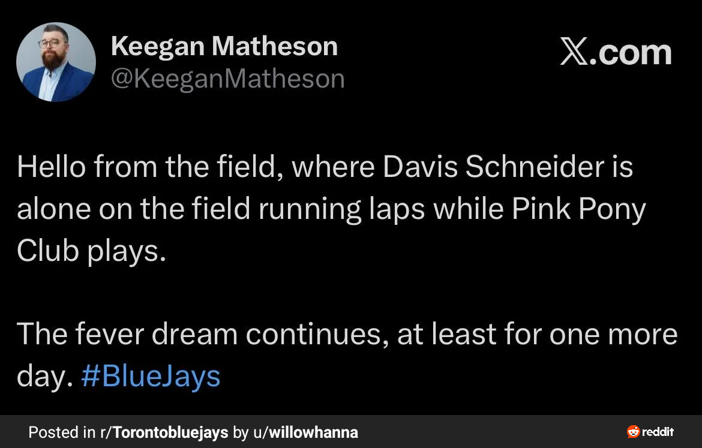Click Keegan Matheson's profile avatar photo
The image size is (702, 448).
[x=56, y=62]
